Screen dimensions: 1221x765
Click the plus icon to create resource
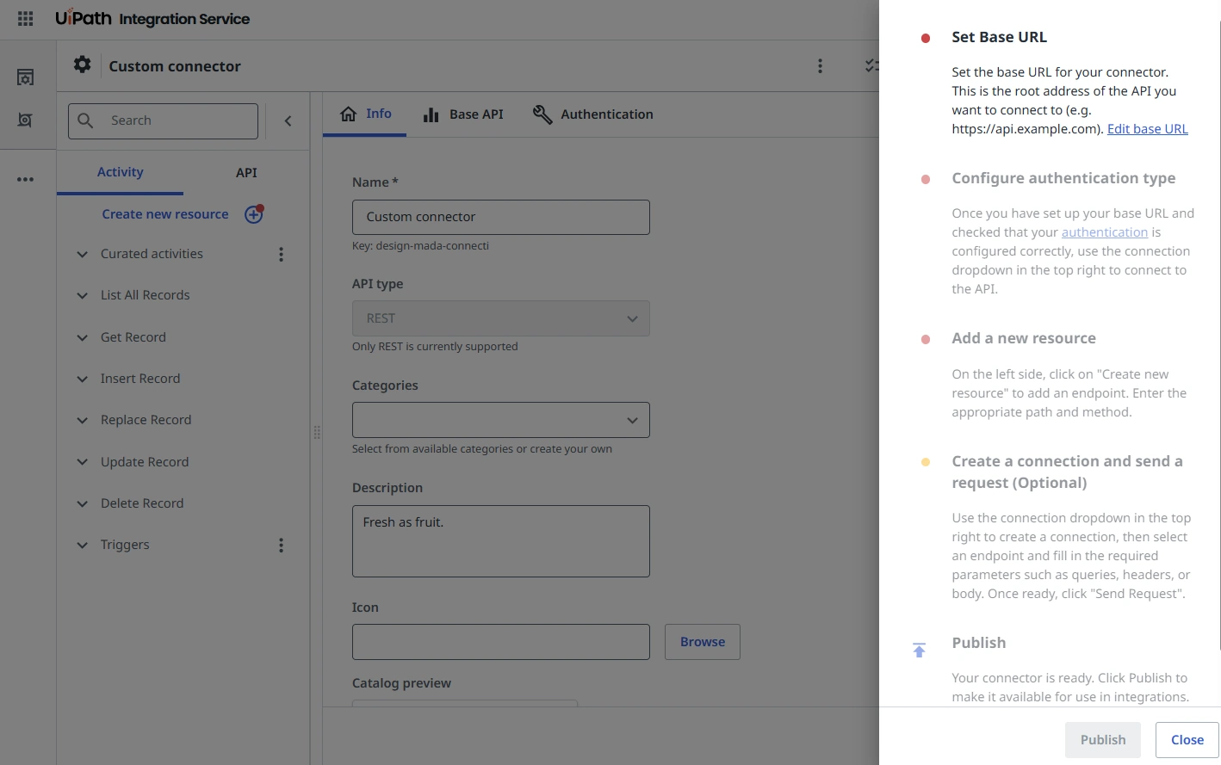(253, 214)
